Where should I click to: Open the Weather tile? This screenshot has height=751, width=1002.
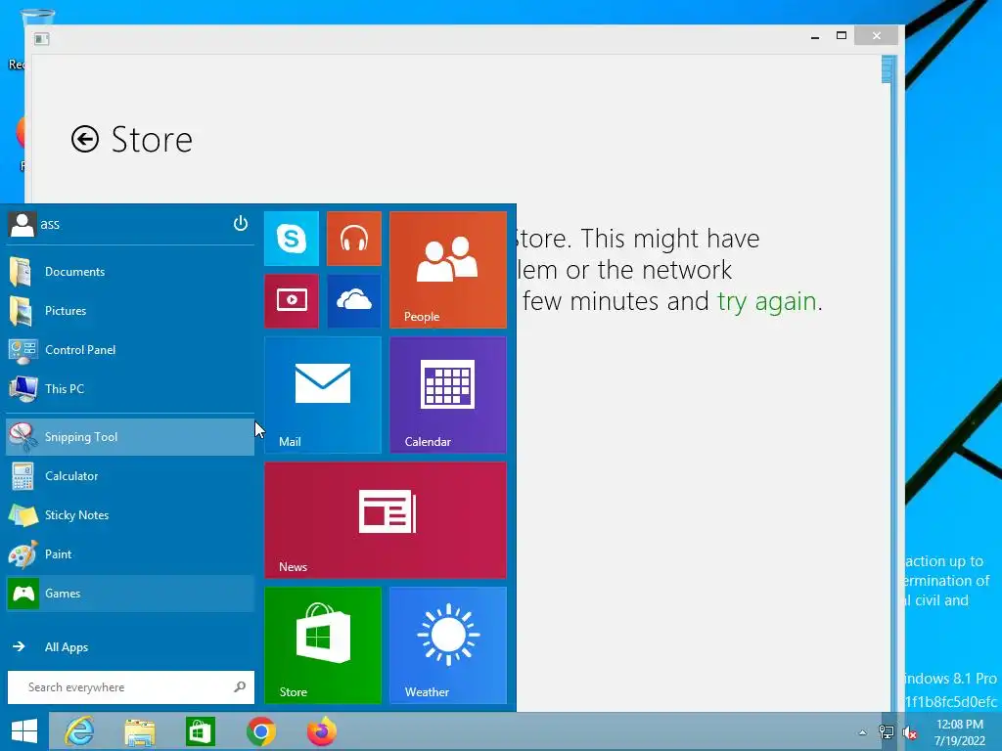(x=448, y=645)
